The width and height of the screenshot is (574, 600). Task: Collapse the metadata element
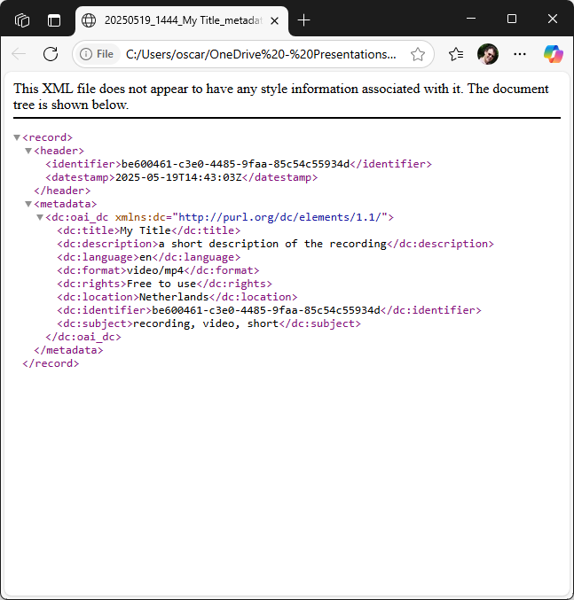coord(28,204)
